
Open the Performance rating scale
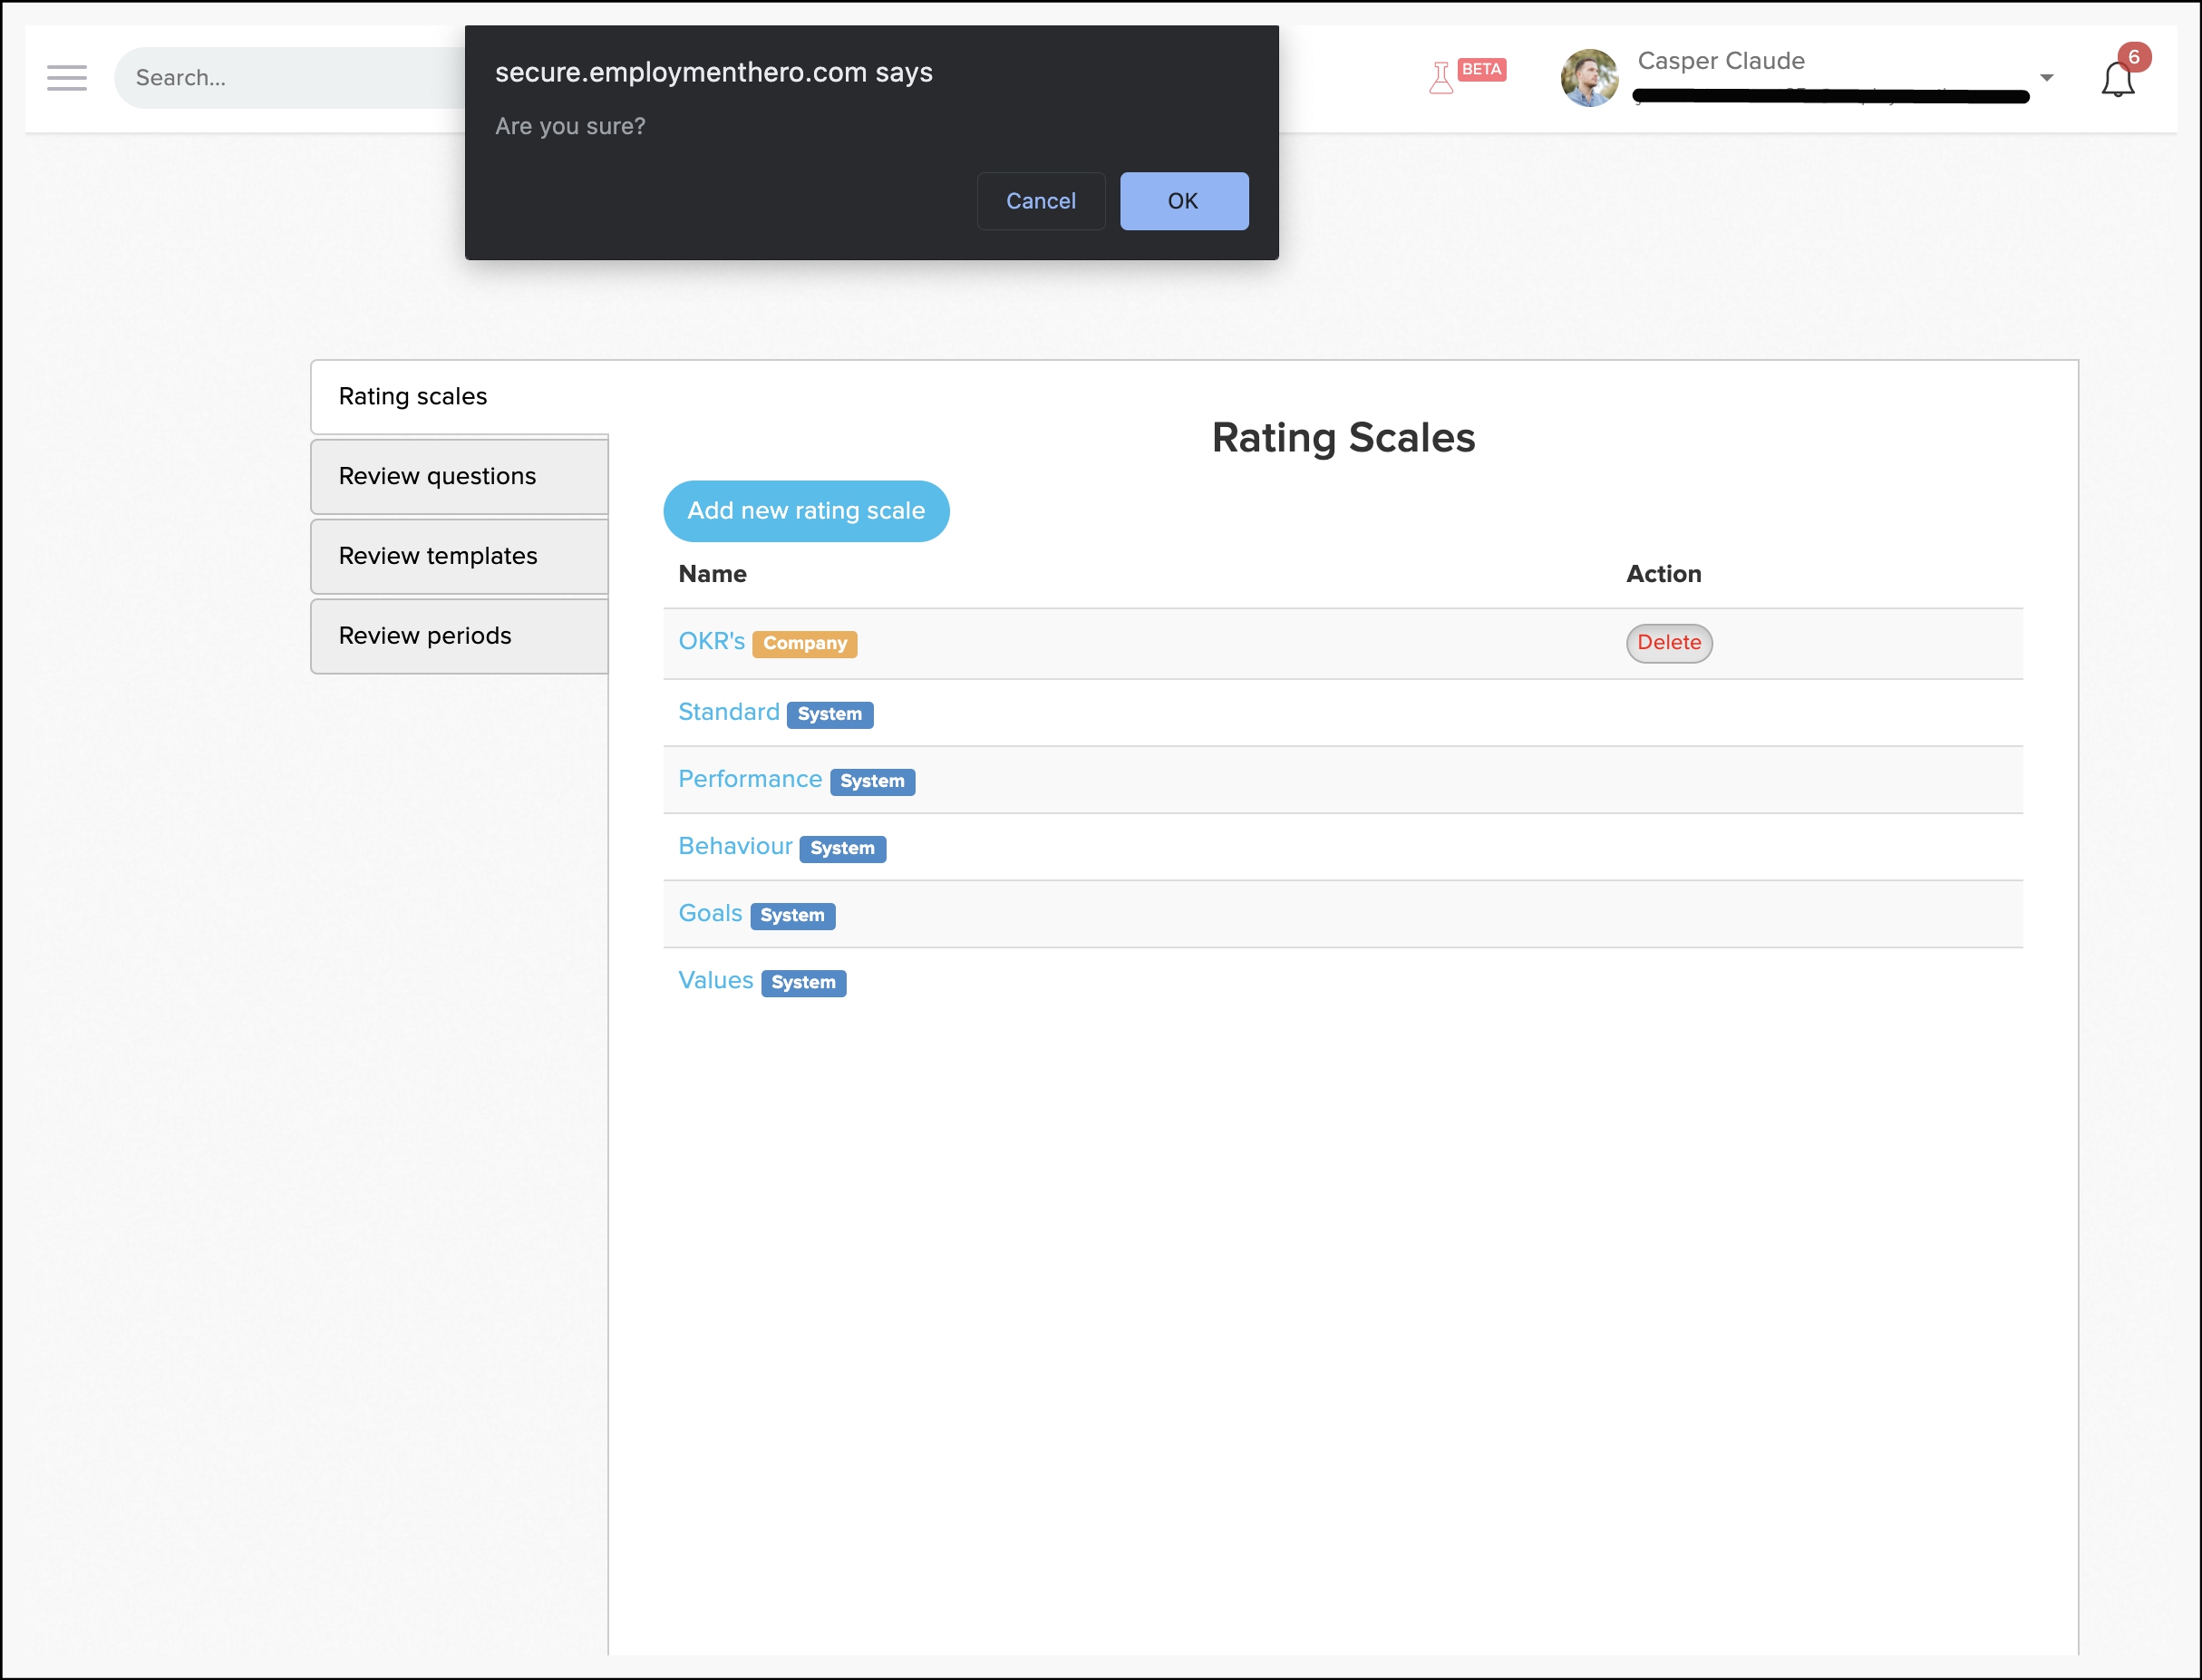tap(749, 779)
